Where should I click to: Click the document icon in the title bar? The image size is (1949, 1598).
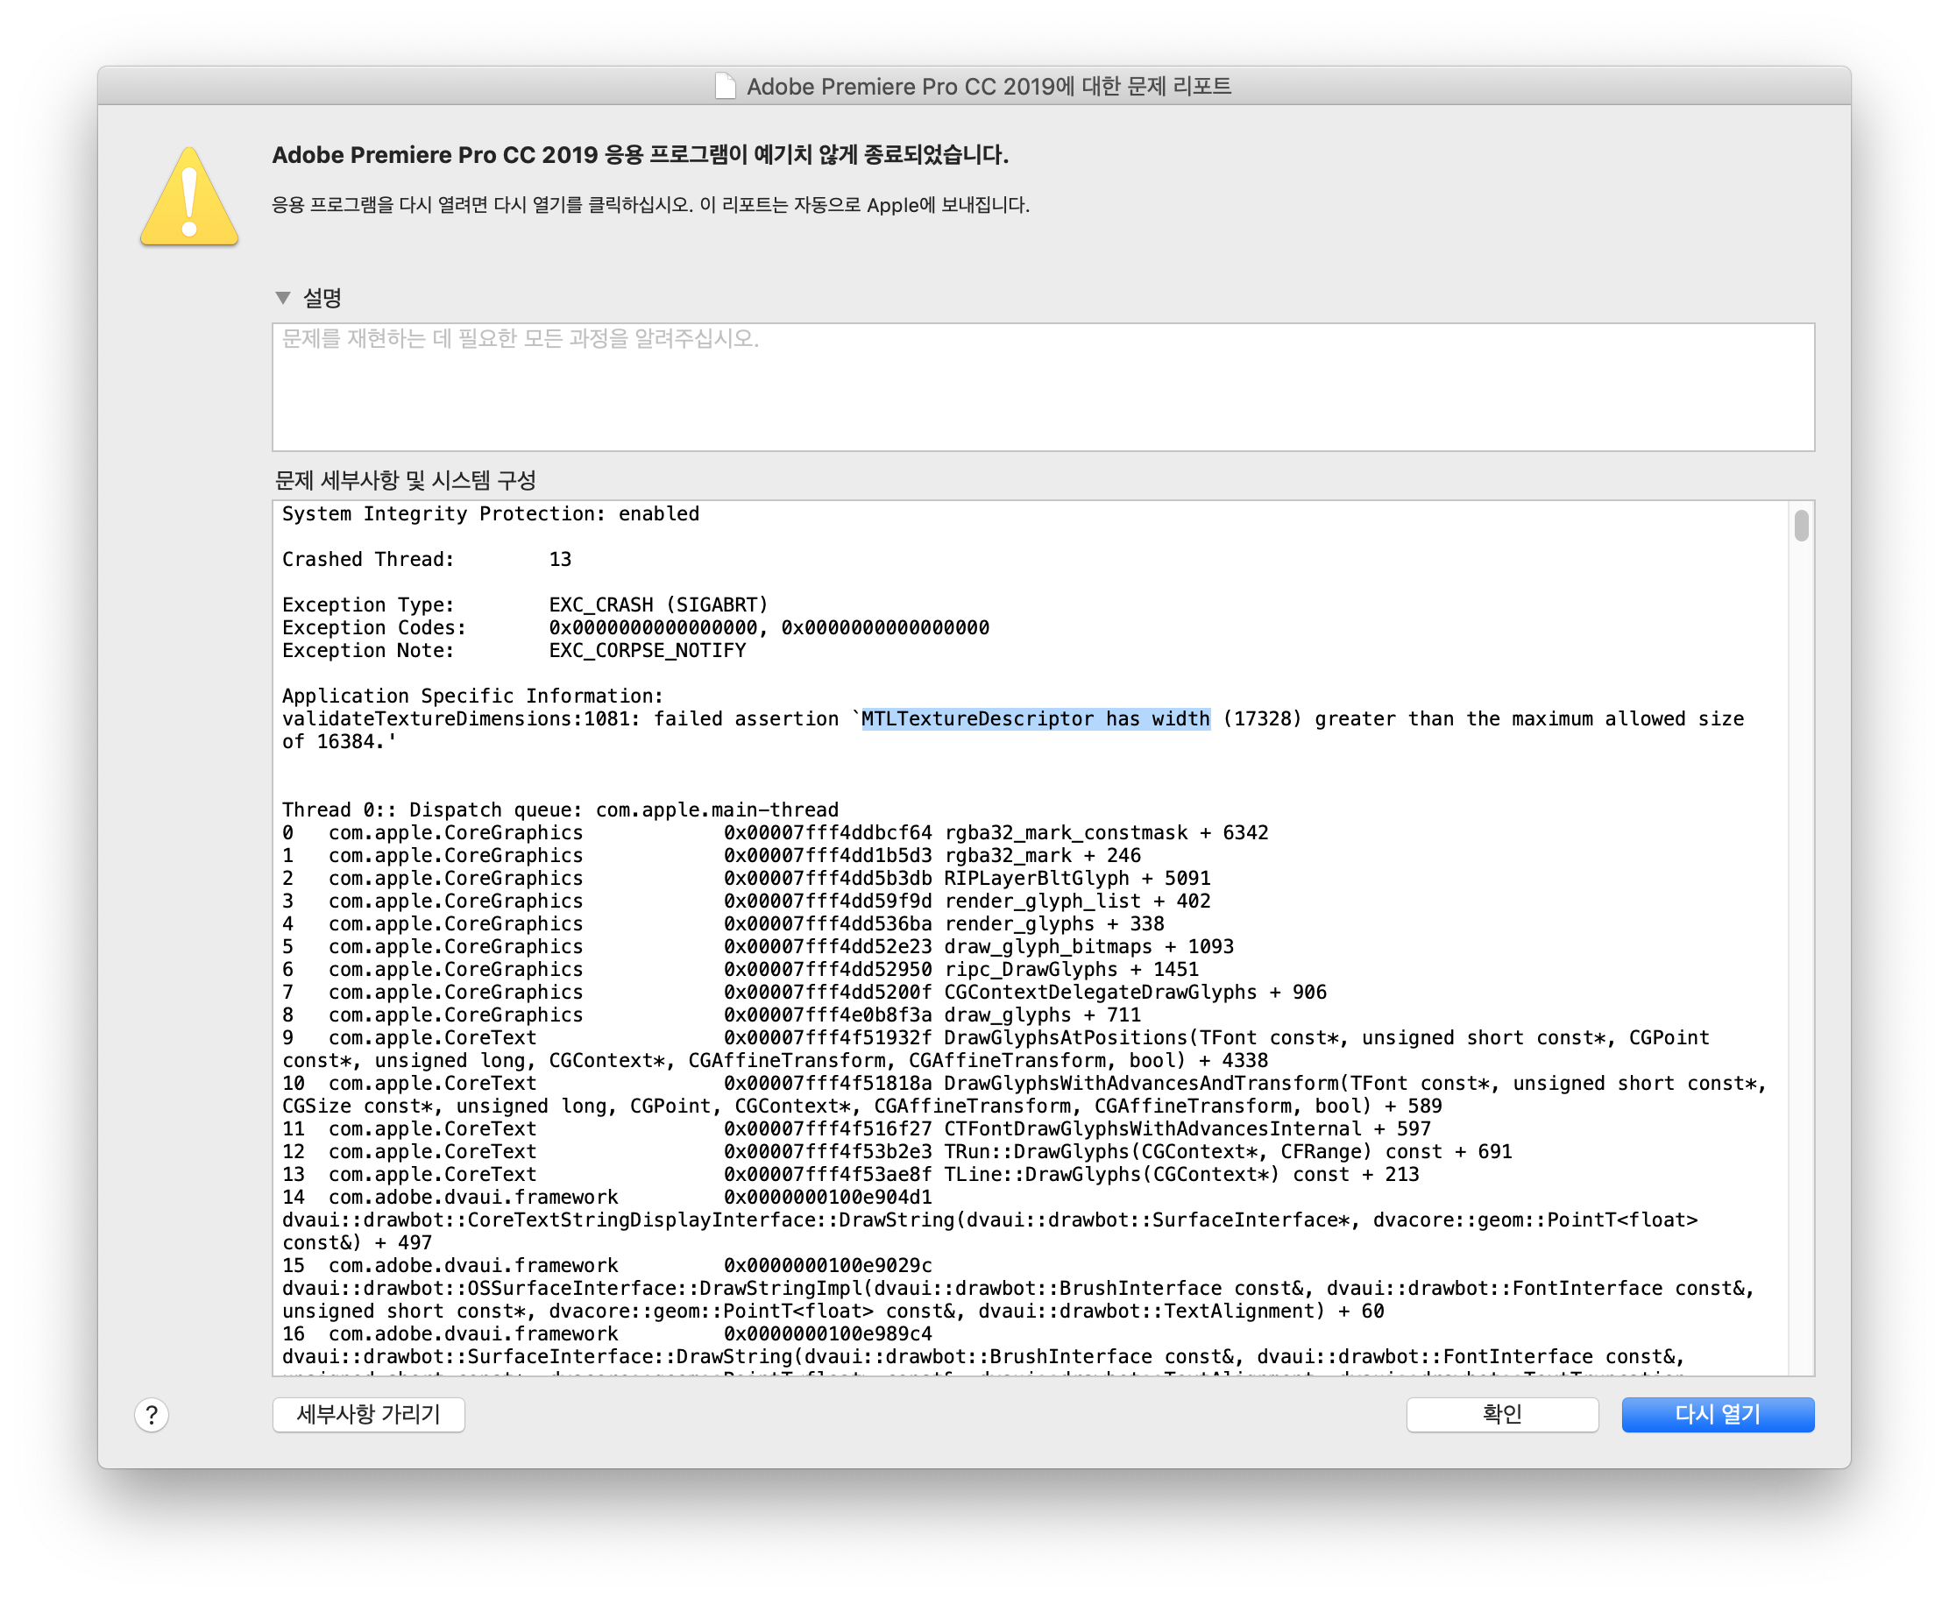coord(726,87)
